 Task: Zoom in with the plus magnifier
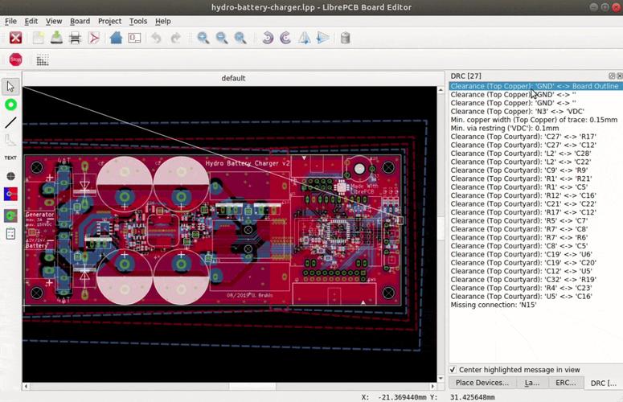click(x=203, y=38)
